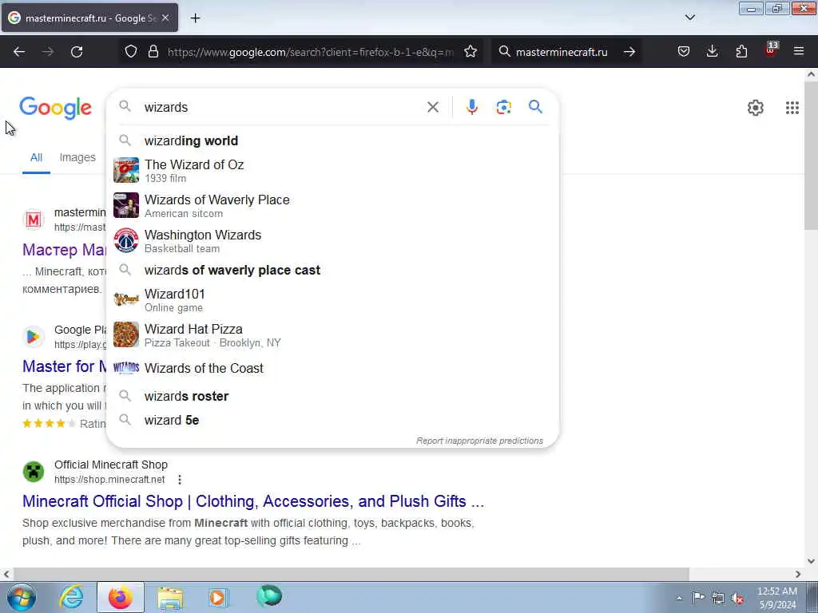This screenshot has height=613, width=818.
Task: Click the horizontal scrollbar right arrow
Action: 798,574
